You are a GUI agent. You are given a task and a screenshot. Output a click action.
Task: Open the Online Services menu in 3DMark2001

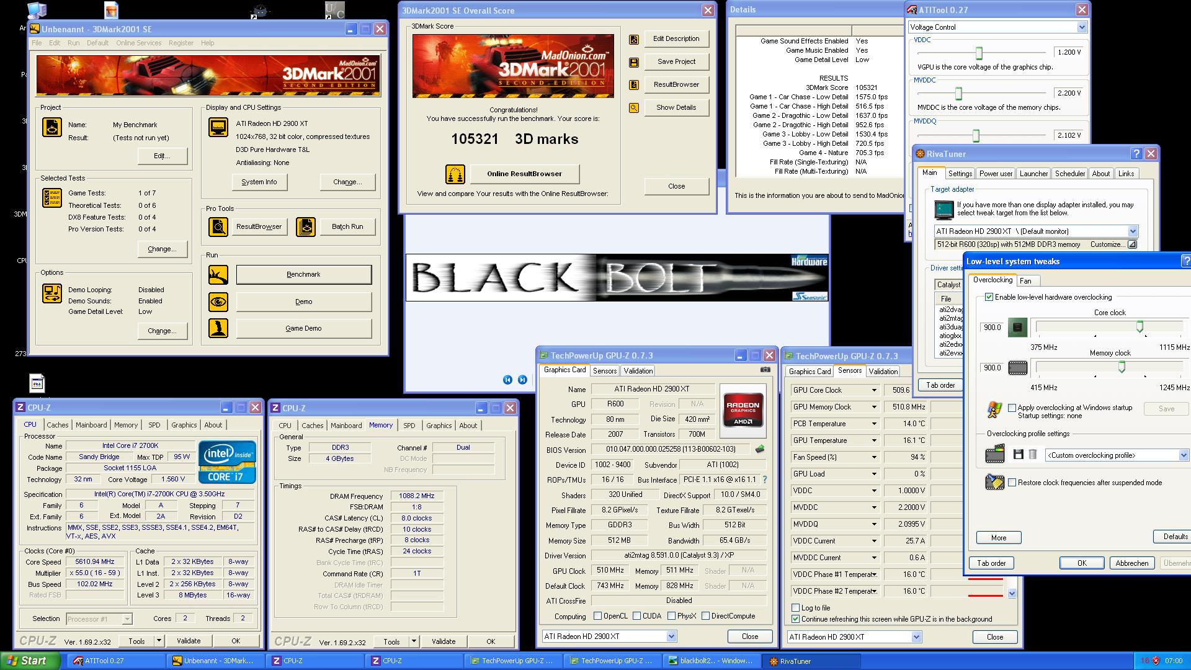pyautogui.click(x=138, y=43)
